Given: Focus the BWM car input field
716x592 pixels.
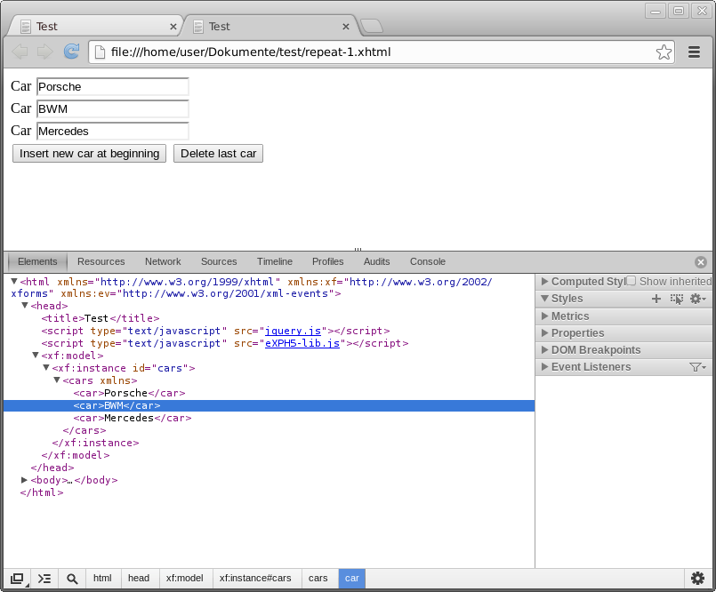Looking at the screenshot, I should (x=113, y=109).
